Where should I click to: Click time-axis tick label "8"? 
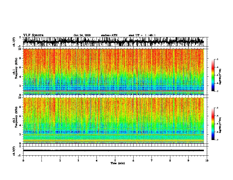pos(170,160)
